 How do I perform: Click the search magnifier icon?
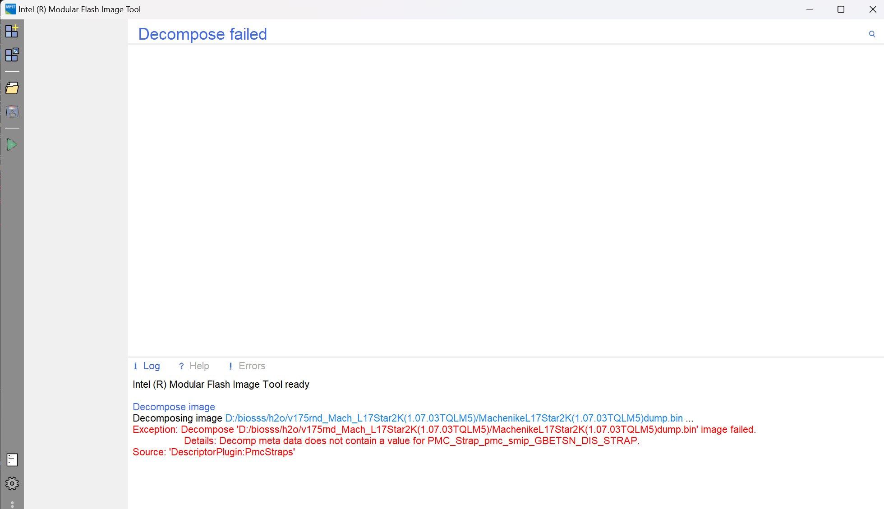click(x=872, y=34)
